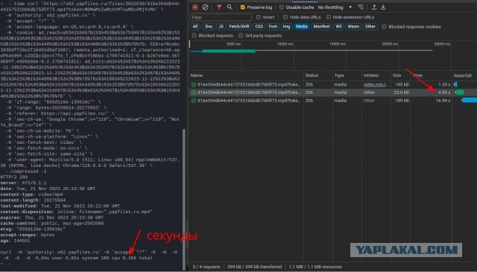Click 'content-length: 20275564' terminal line
Image resolution: width=477 pixels, height=272 pixels.
(x=33, y=200)
